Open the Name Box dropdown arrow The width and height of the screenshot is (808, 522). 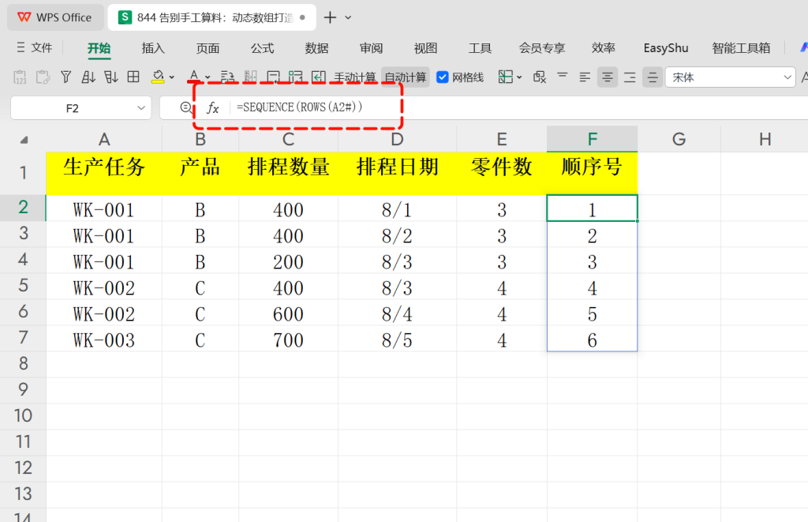click(x=141, y=108)
